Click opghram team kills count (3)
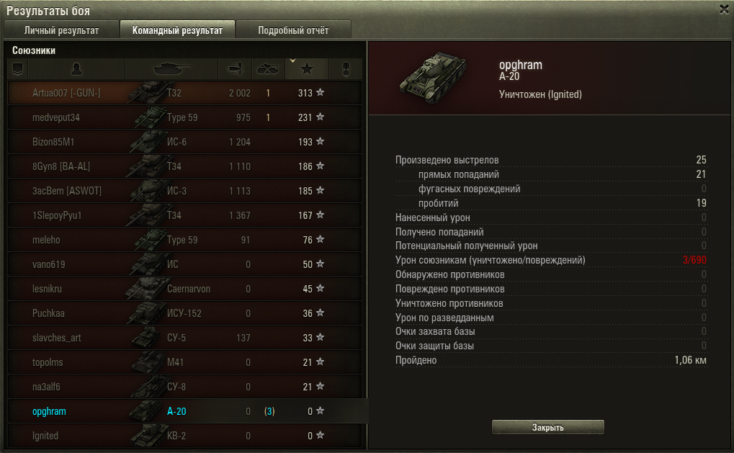Image resolution: width=734 pixels, height=453 pixels. click(269, 411)
